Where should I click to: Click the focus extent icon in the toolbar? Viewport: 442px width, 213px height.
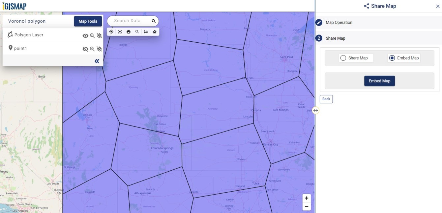point(120,32)
